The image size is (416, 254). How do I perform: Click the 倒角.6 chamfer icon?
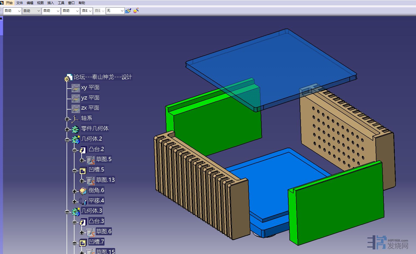pos(83,191)
